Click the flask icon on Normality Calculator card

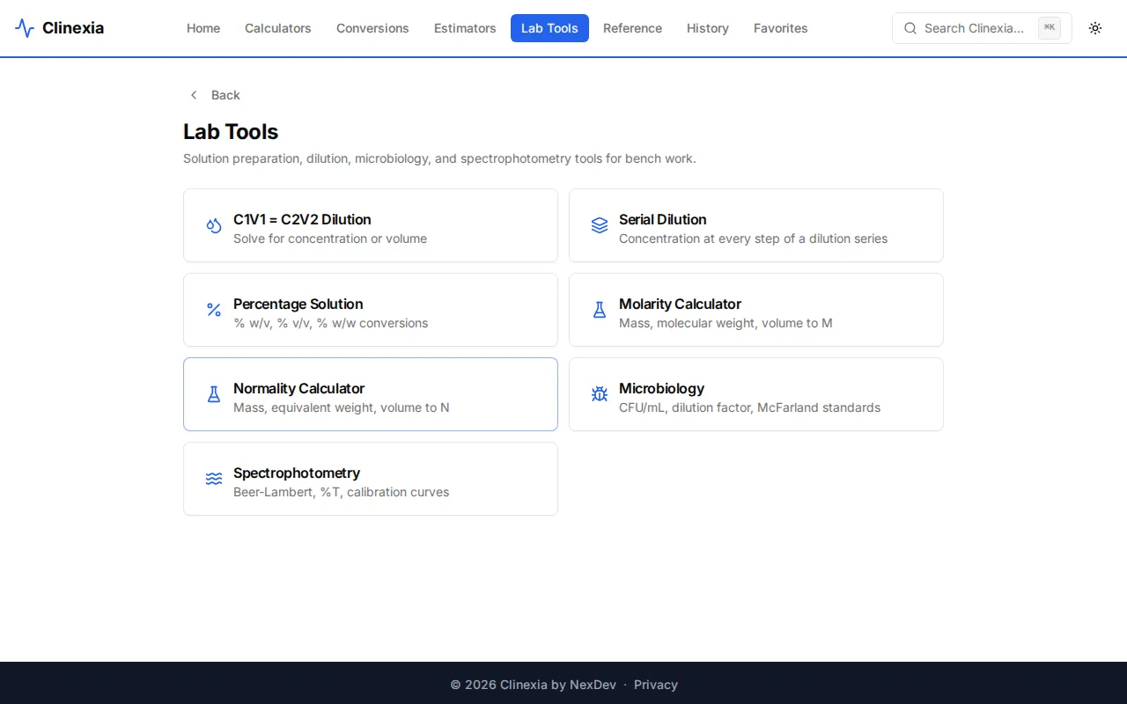(x=214, y=394)
